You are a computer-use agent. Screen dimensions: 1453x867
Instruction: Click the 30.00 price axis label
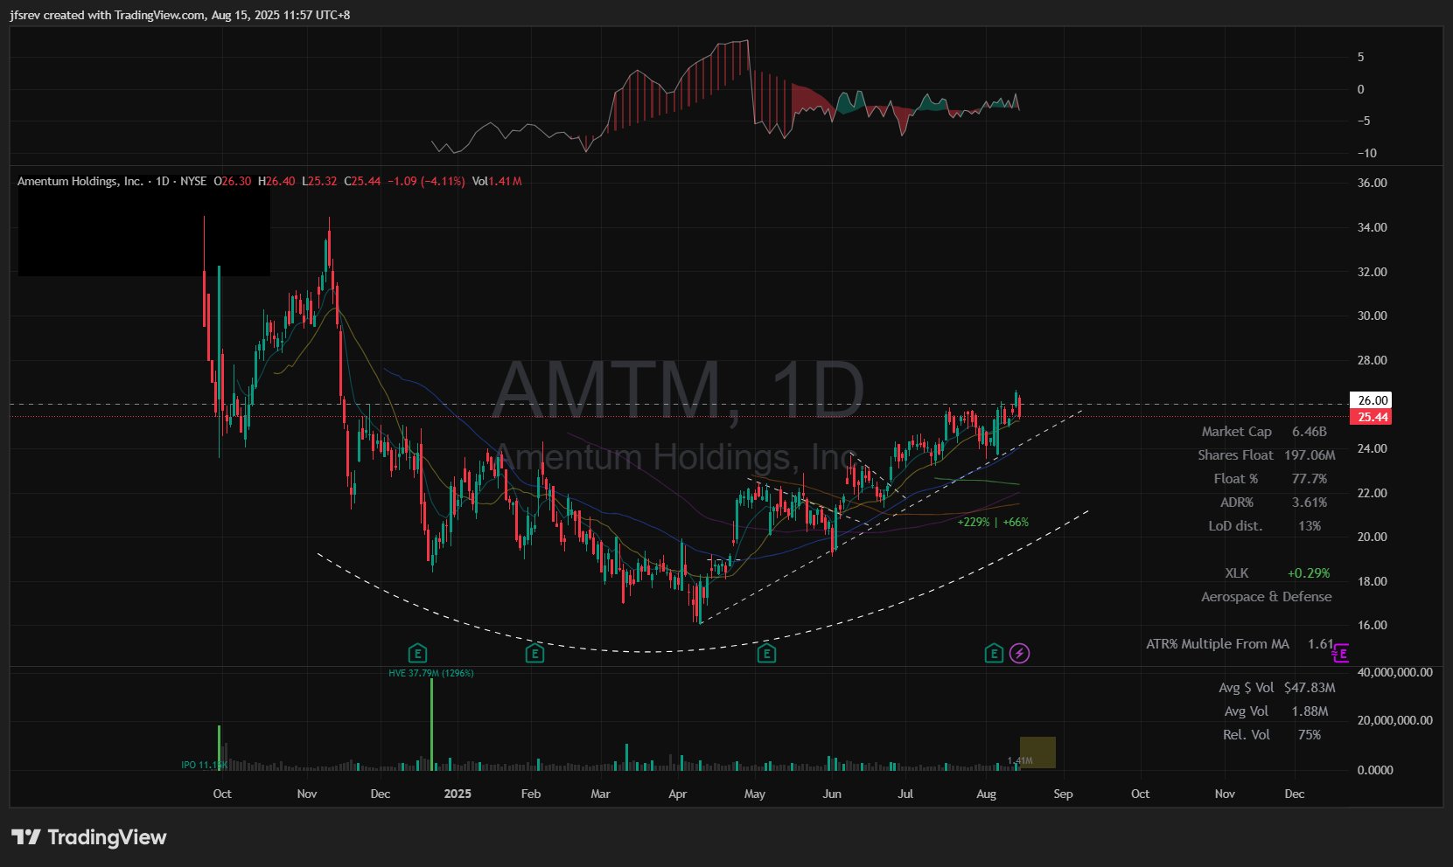point(1372,316)
